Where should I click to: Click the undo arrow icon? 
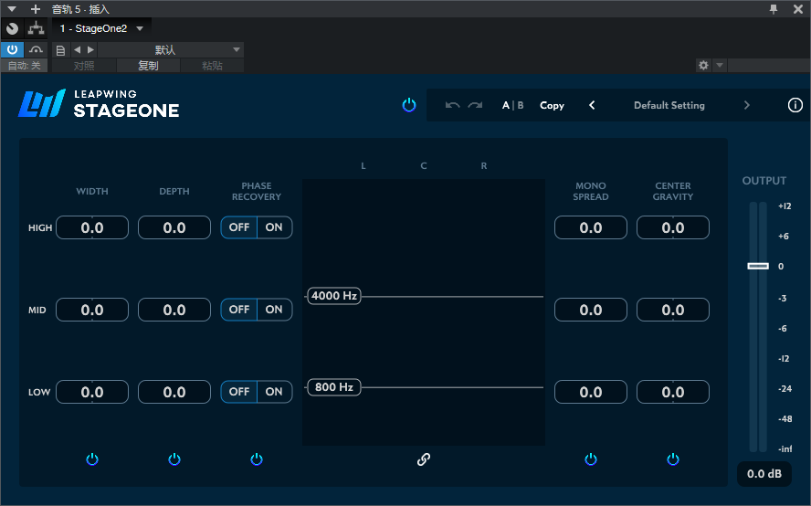(x=453, y=105)
